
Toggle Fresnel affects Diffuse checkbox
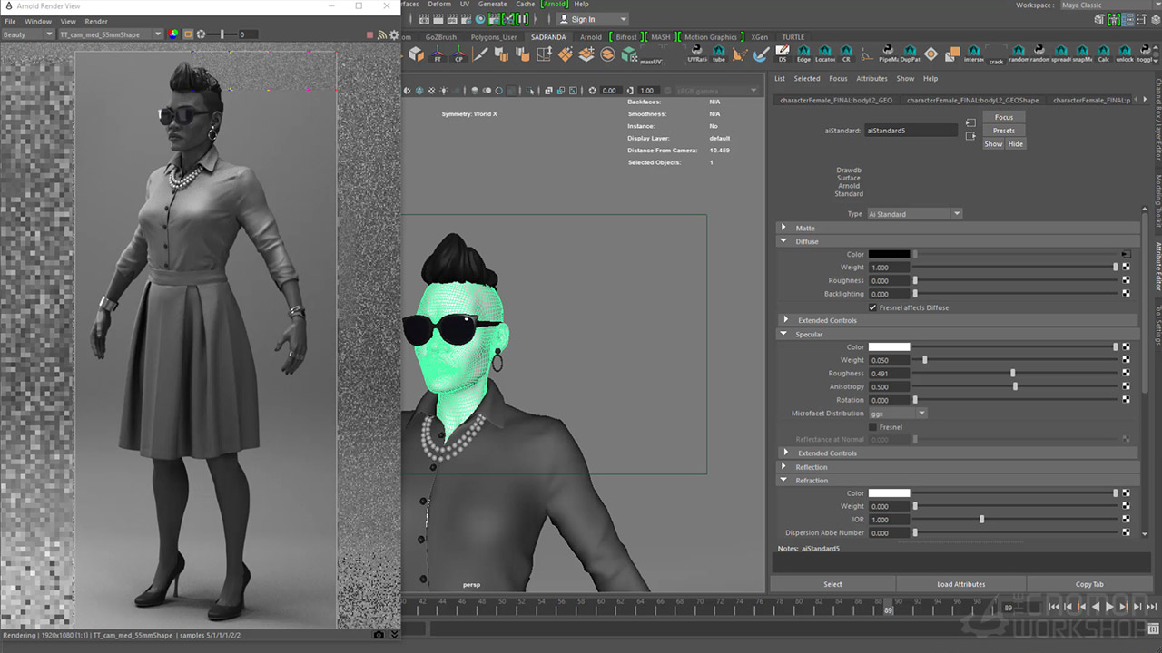pyautogui.click(x=873, y=307)
